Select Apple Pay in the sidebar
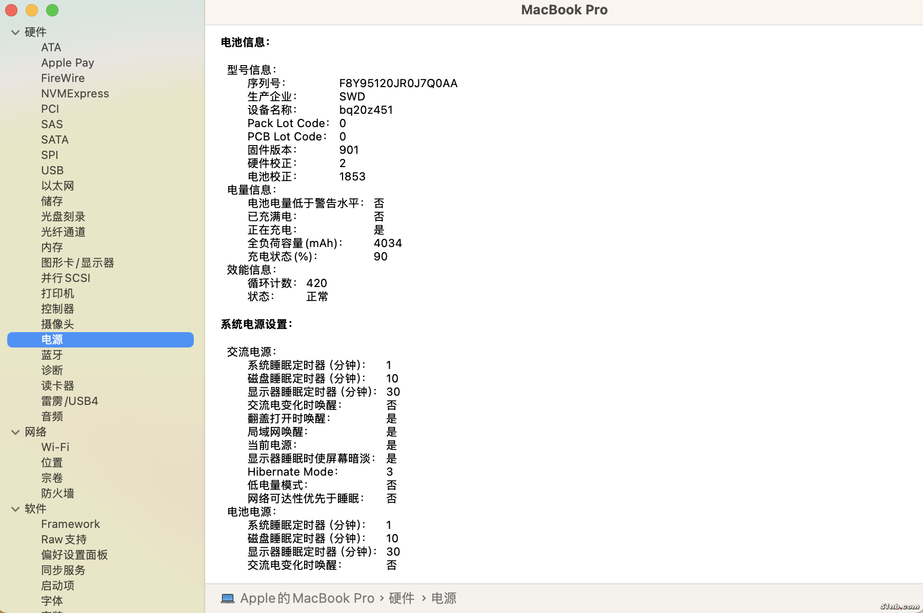This screenshot has height=613, width=923. click(67, 63)
